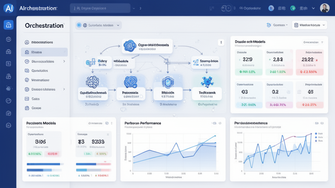Select the square panel icon in the left rail
Screen dimensions: 335x188
point(9,64)
